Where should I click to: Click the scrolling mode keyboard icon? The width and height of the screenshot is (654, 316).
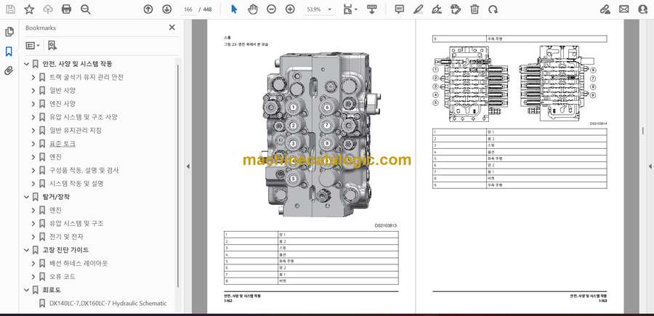tap(371, 9)
